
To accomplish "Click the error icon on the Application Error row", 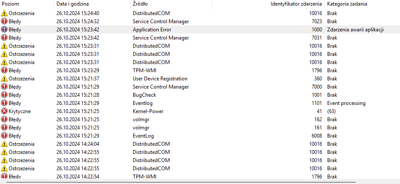I will click(x=4, y=30).
